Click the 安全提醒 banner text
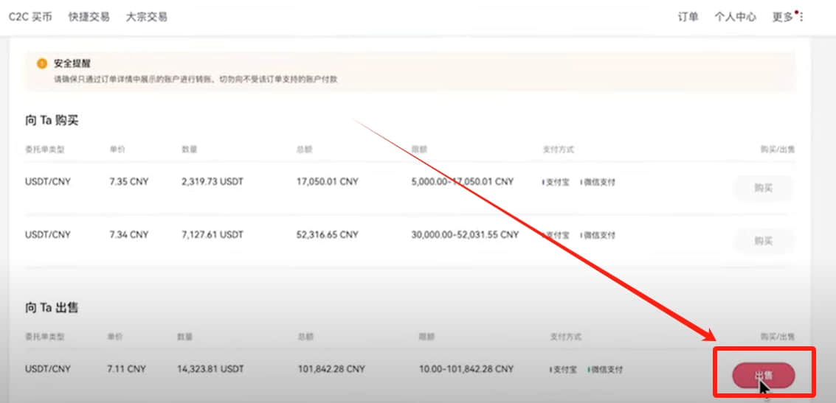Image resolution: width=836 pixels, height=403 pixels. [x=72, y=63]
